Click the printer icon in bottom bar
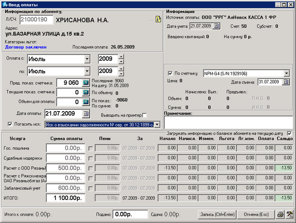The image size is (296, 223). point(280,214)
